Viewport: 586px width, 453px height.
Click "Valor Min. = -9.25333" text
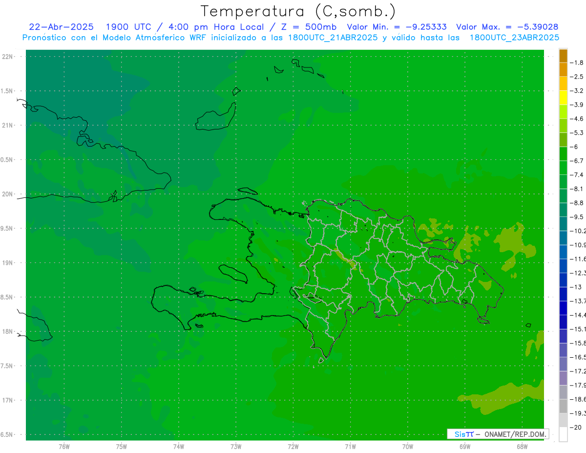coord(397,27)
